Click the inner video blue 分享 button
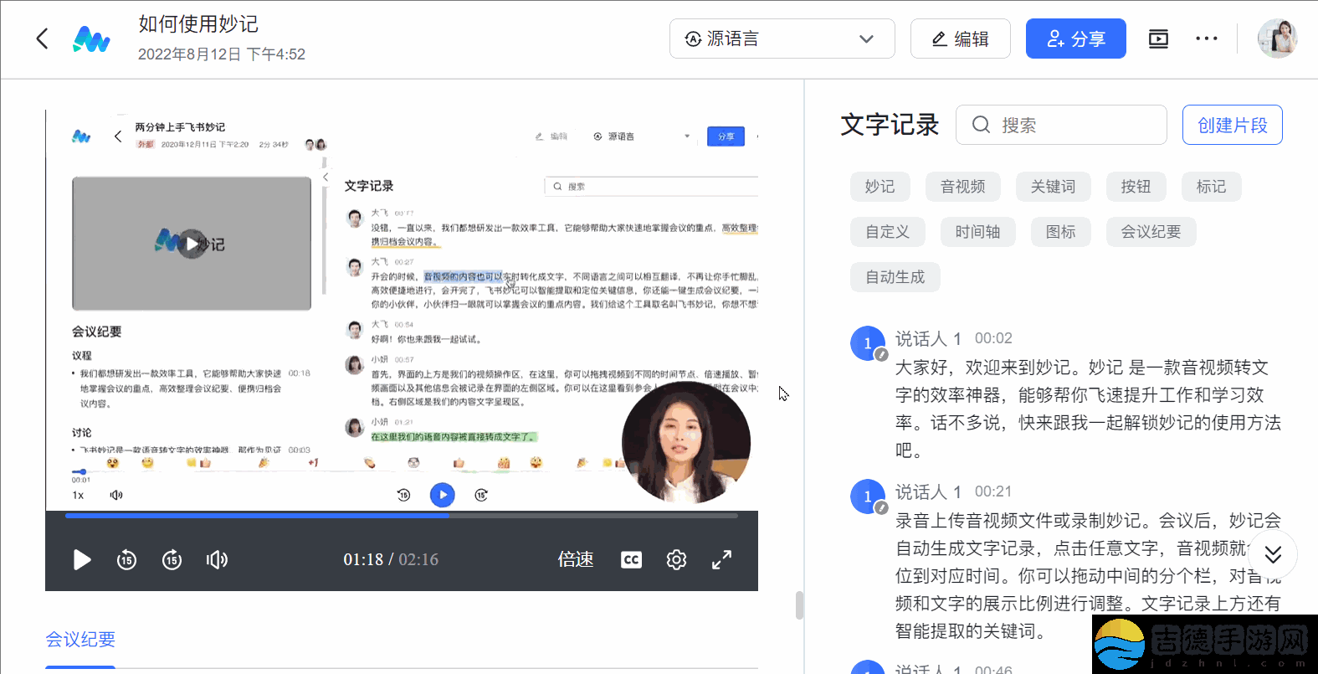The height and width of the screenshot is (674, 1318). pyautogui.click(x=726, y=136)
